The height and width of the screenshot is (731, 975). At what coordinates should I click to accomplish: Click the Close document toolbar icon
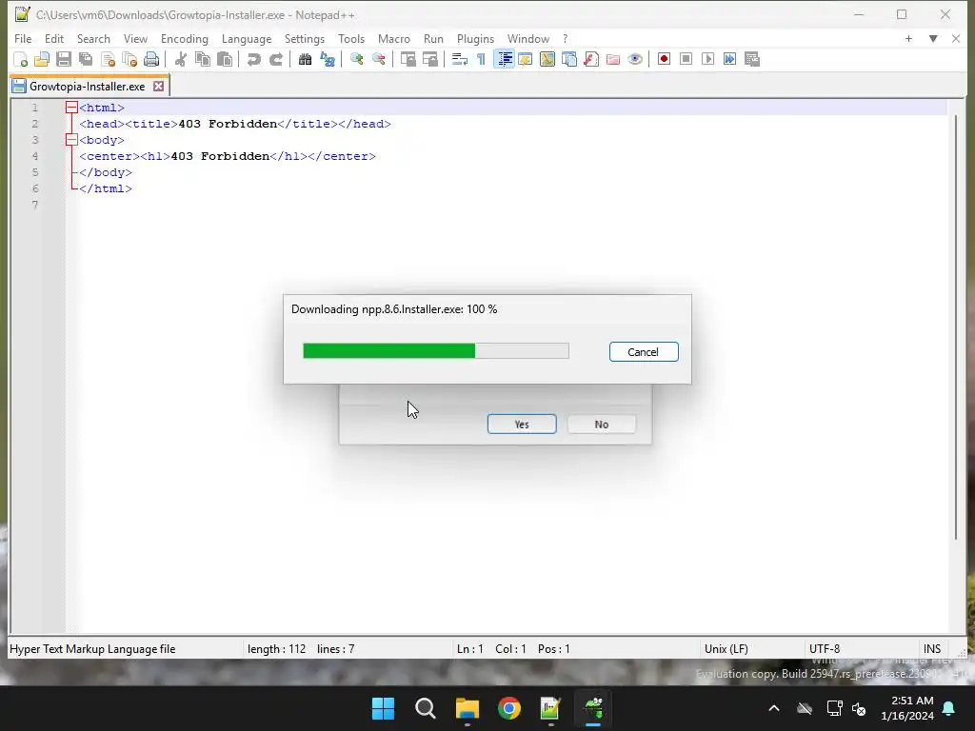click(108, 59)
